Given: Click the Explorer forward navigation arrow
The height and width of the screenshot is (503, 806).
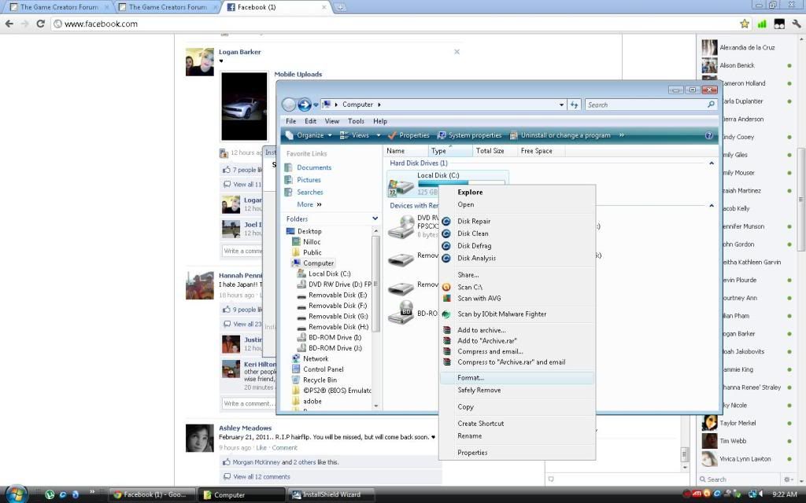Looking at the screenshot, I should click(305, 105).
